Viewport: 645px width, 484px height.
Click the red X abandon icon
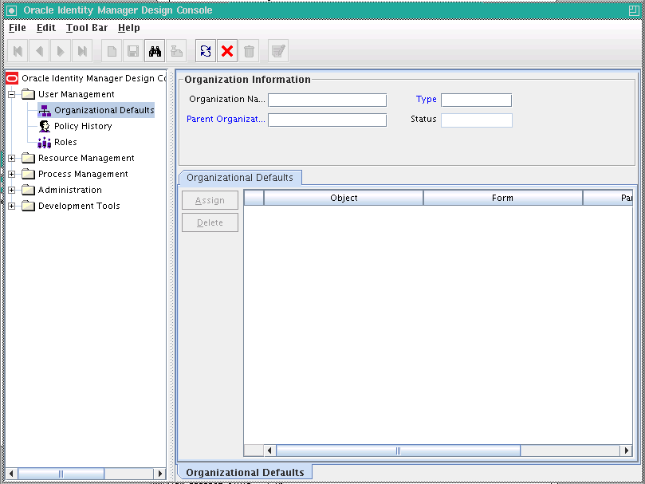tap(227, 50)
